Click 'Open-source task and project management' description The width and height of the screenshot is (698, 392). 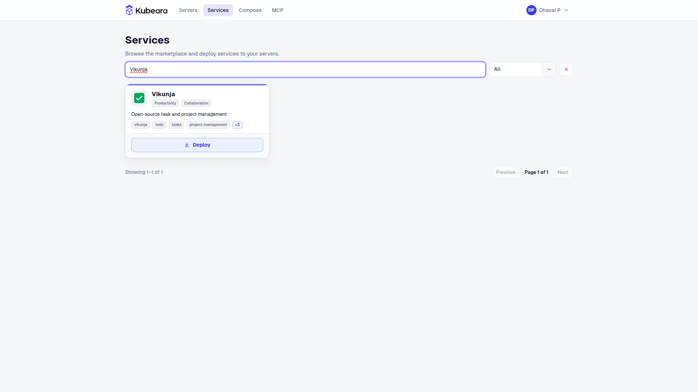click(x=179, y=114)
